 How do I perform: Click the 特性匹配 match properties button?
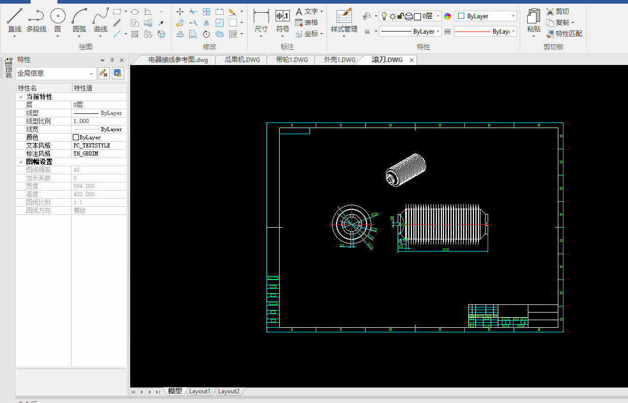click(564, 34)
